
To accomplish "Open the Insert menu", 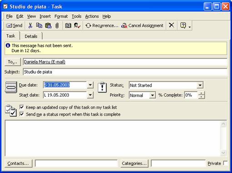I will tap(45, 16).
